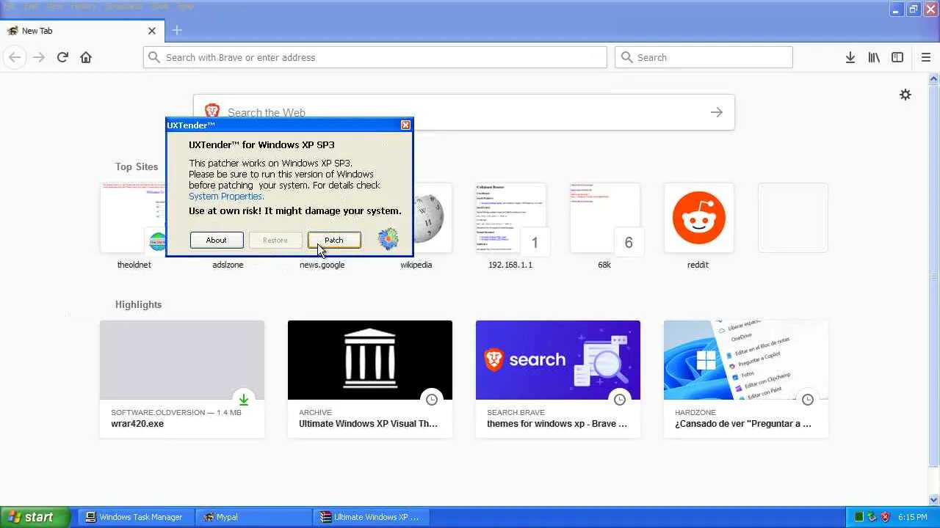The width and height of the screenshot is (940, 528).
Task: Open the Library bookmarks and history icon
Action: pos(874,57)
